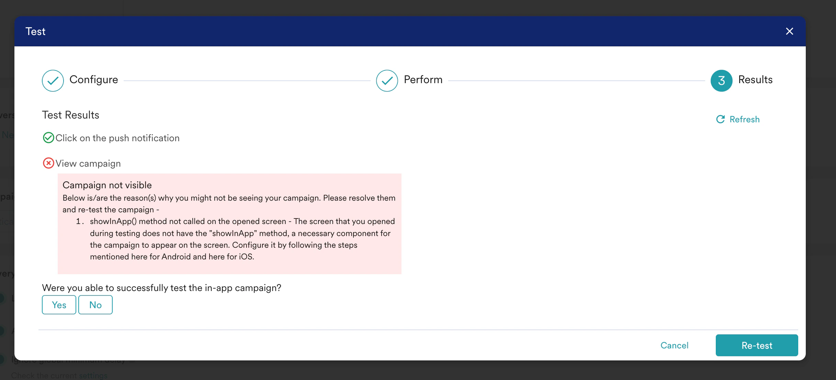Select the Results step label
836x380 pixels.
click(755, 80)
